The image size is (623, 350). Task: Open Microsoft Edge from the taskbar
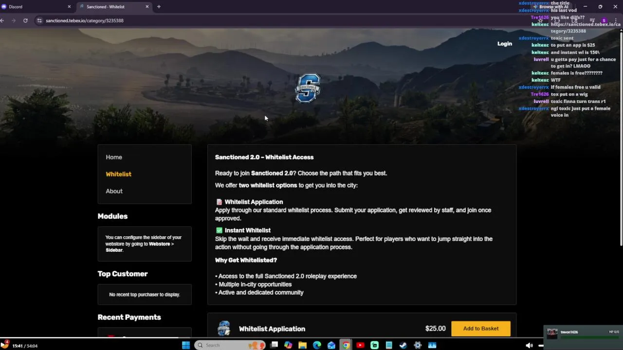(x=317, y=345)
